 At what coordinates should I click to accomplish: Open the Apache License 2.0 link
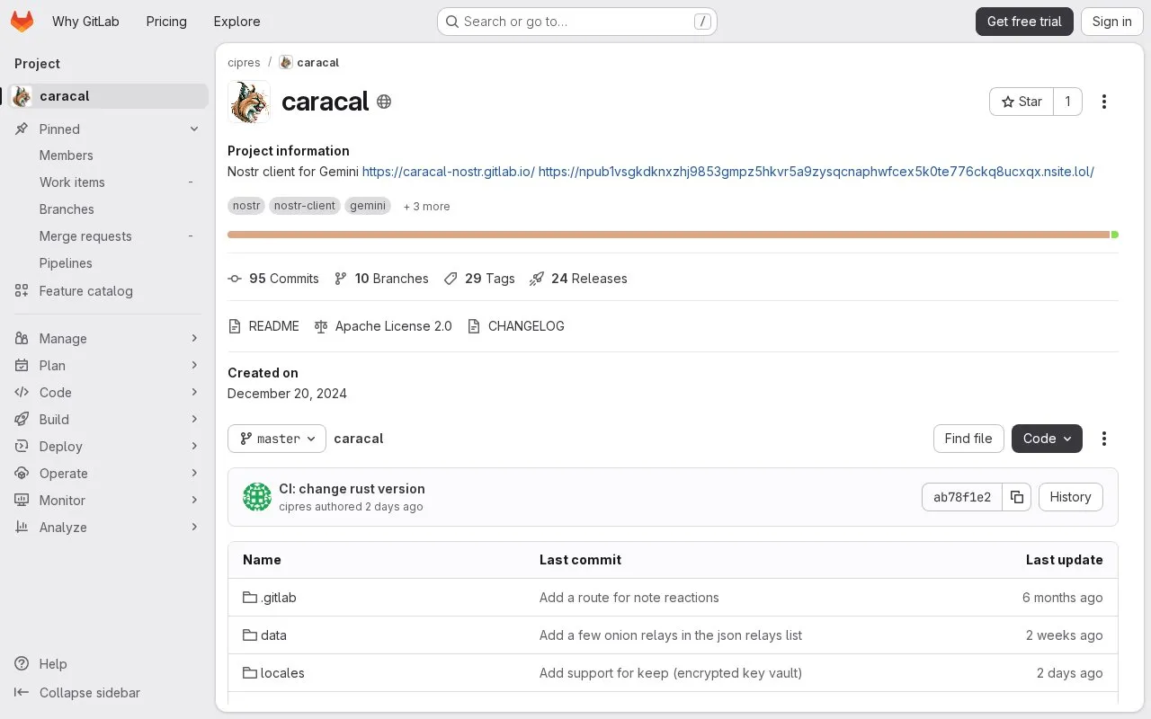[383, 326]
